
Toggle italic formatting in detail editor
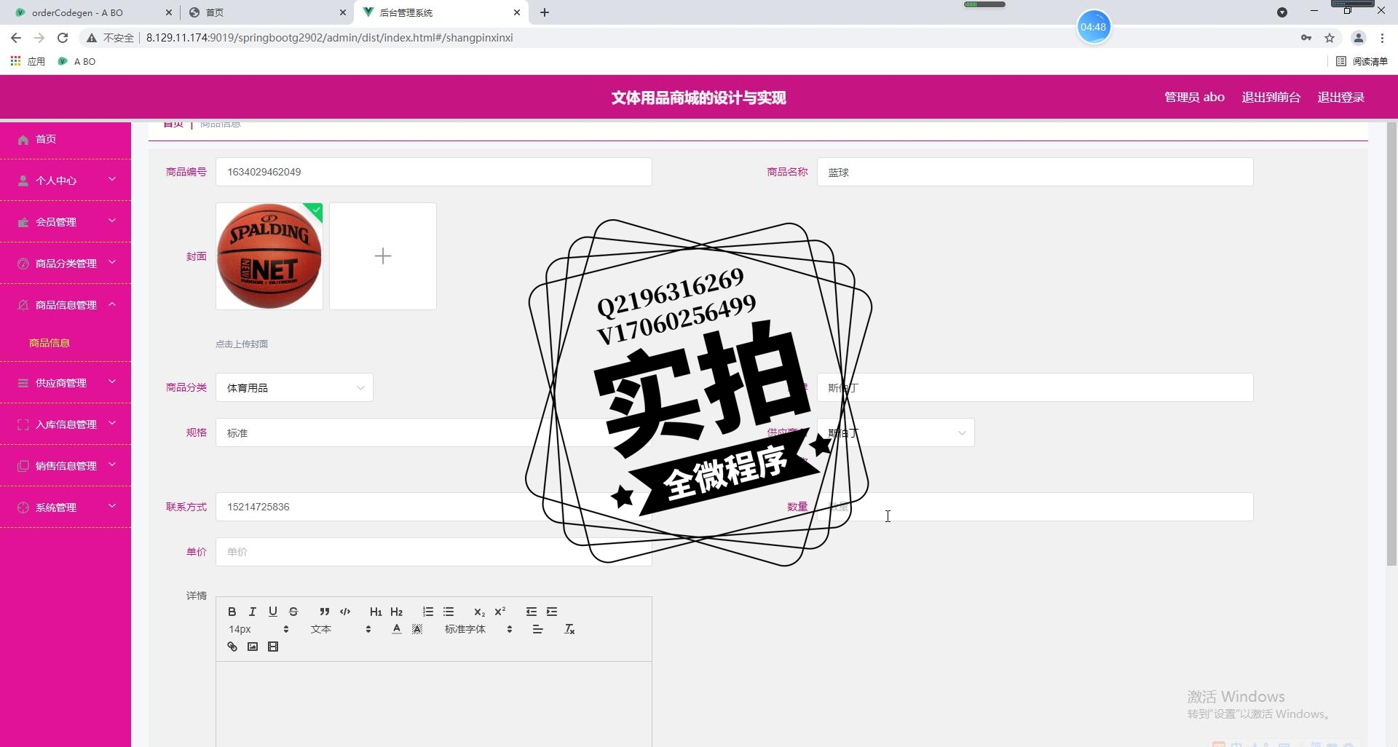tap(252, 612)
